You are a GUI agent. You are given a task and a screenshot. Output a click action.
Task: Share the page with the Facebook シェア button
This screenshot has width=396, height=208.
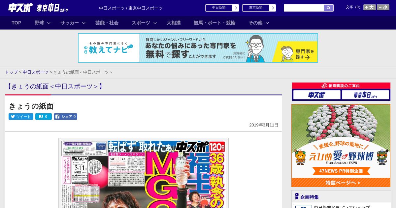(66, 117)
